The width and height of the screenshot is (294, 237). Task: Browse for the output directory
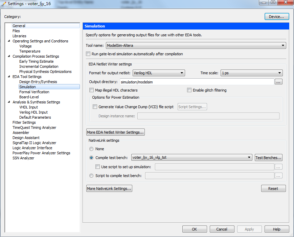[x=278, y=82]
